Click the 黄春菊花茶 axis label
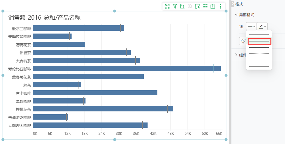 [22, 77]
